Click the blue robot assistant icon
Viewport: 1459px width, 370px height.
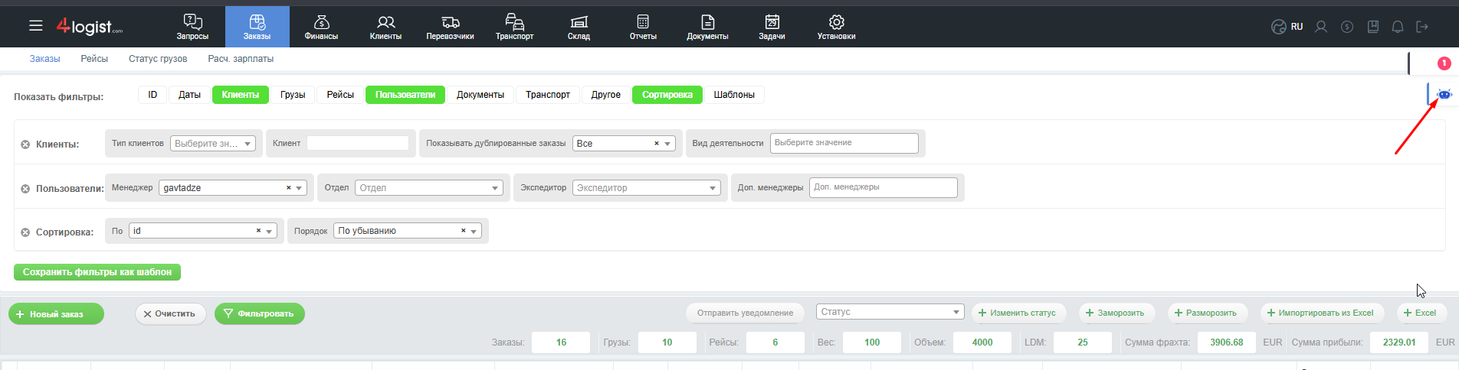(x=1444, y=94)
